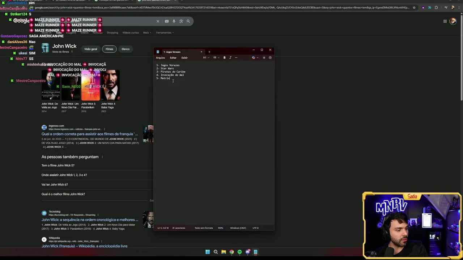Open Tecnoblog John Wick chronological order result
This screenshot has width=463, height=260.
point(90,220)
